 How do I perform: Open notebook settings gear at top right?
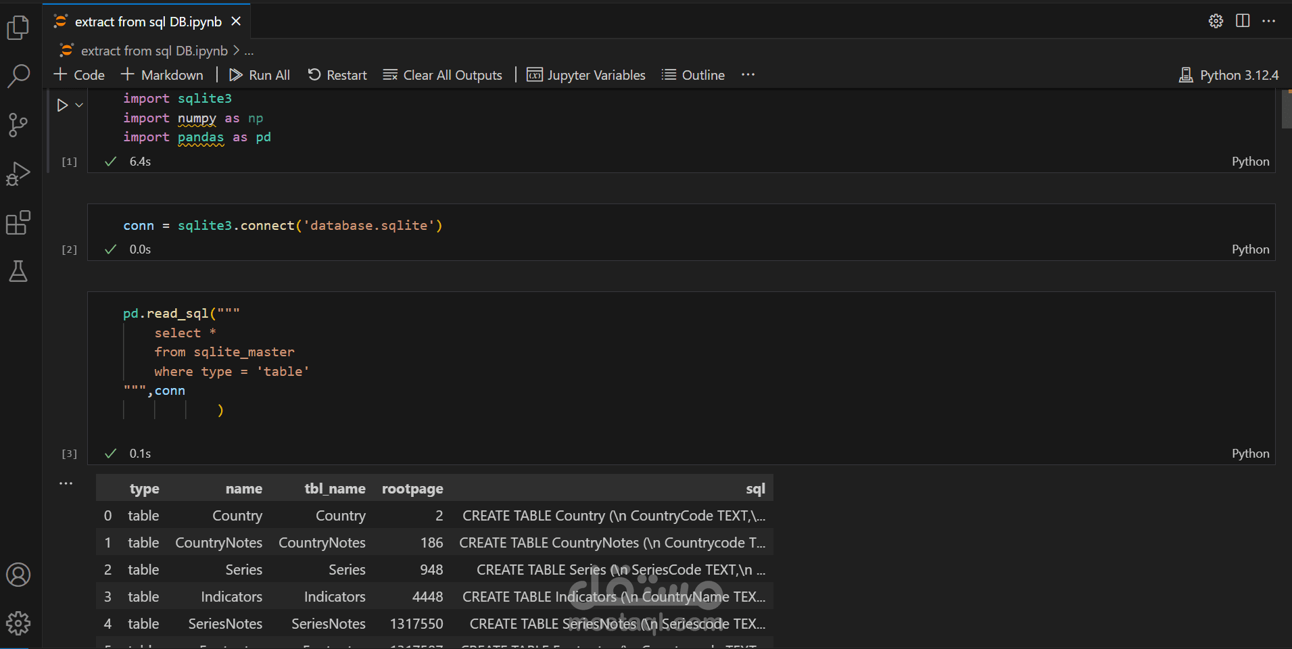coord(1216,21)
